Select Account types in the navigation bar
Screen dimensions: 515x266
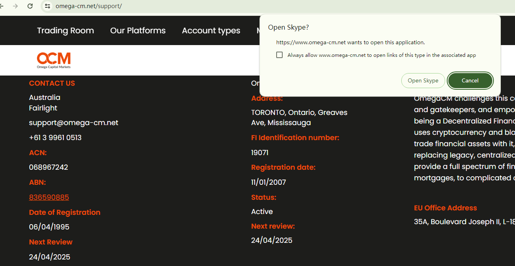211,30
